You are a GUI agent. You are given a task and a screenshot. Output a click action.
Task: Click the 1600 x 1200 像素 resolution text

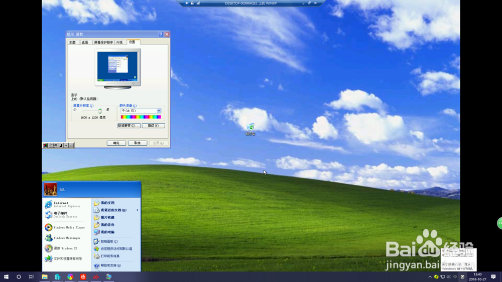(93, 118)
